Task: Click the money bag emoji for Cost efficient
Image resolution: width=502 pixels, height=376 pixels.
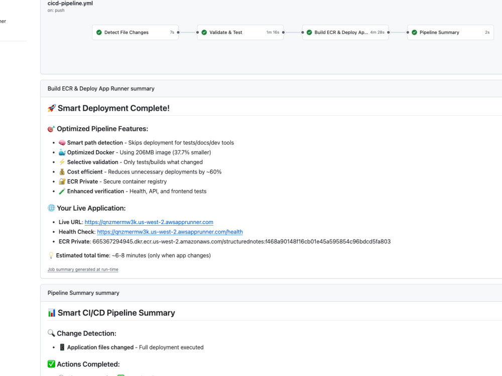Action: pos(62,171)
